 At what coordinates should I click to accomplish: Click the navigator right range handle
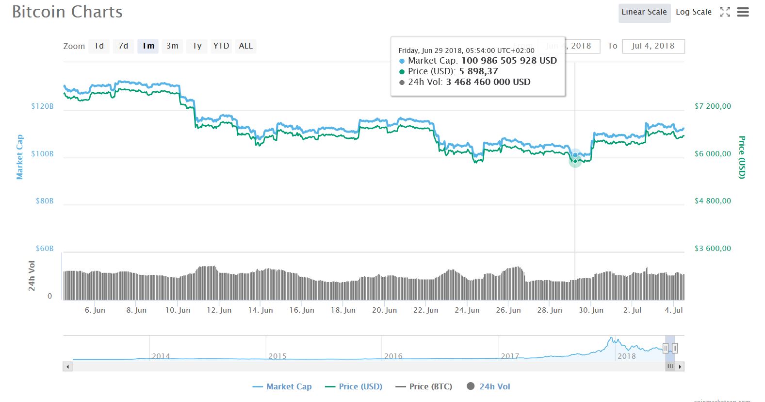point(675,348)
